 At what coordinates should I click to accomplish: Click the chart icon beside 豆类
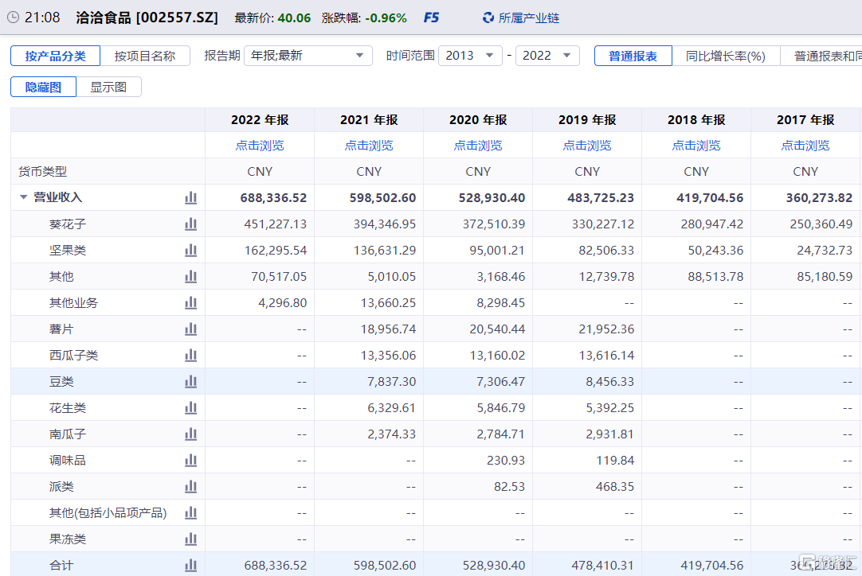pos(190,382)
